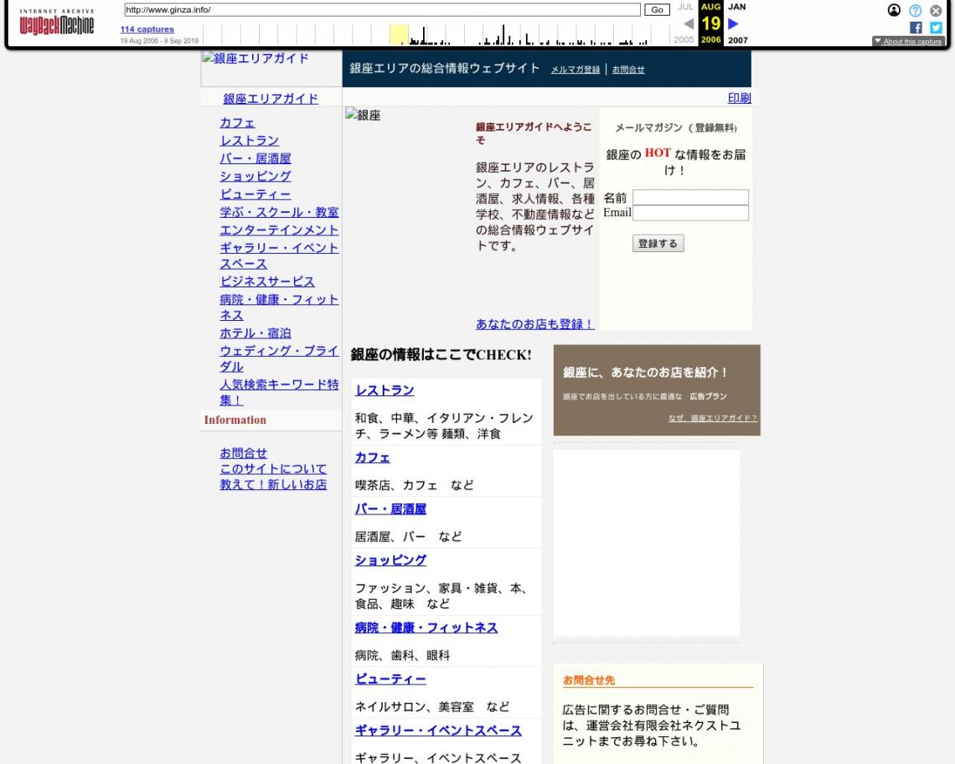Open なぜ、銀座エリアガイド？ link
This screenshot has height=764, width=955.
click(713, 418)
